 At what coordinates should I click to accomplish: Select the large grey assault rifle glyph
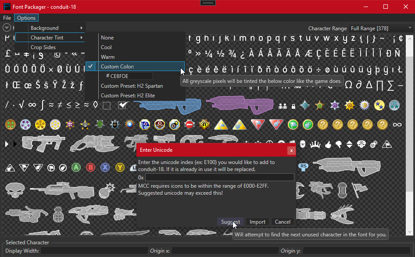(347, 167)
